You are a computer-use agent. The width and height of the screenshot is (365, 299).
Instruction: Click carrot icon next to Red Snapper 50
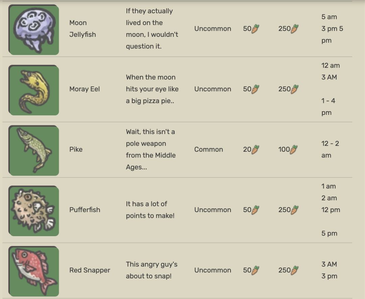(255, 270)
